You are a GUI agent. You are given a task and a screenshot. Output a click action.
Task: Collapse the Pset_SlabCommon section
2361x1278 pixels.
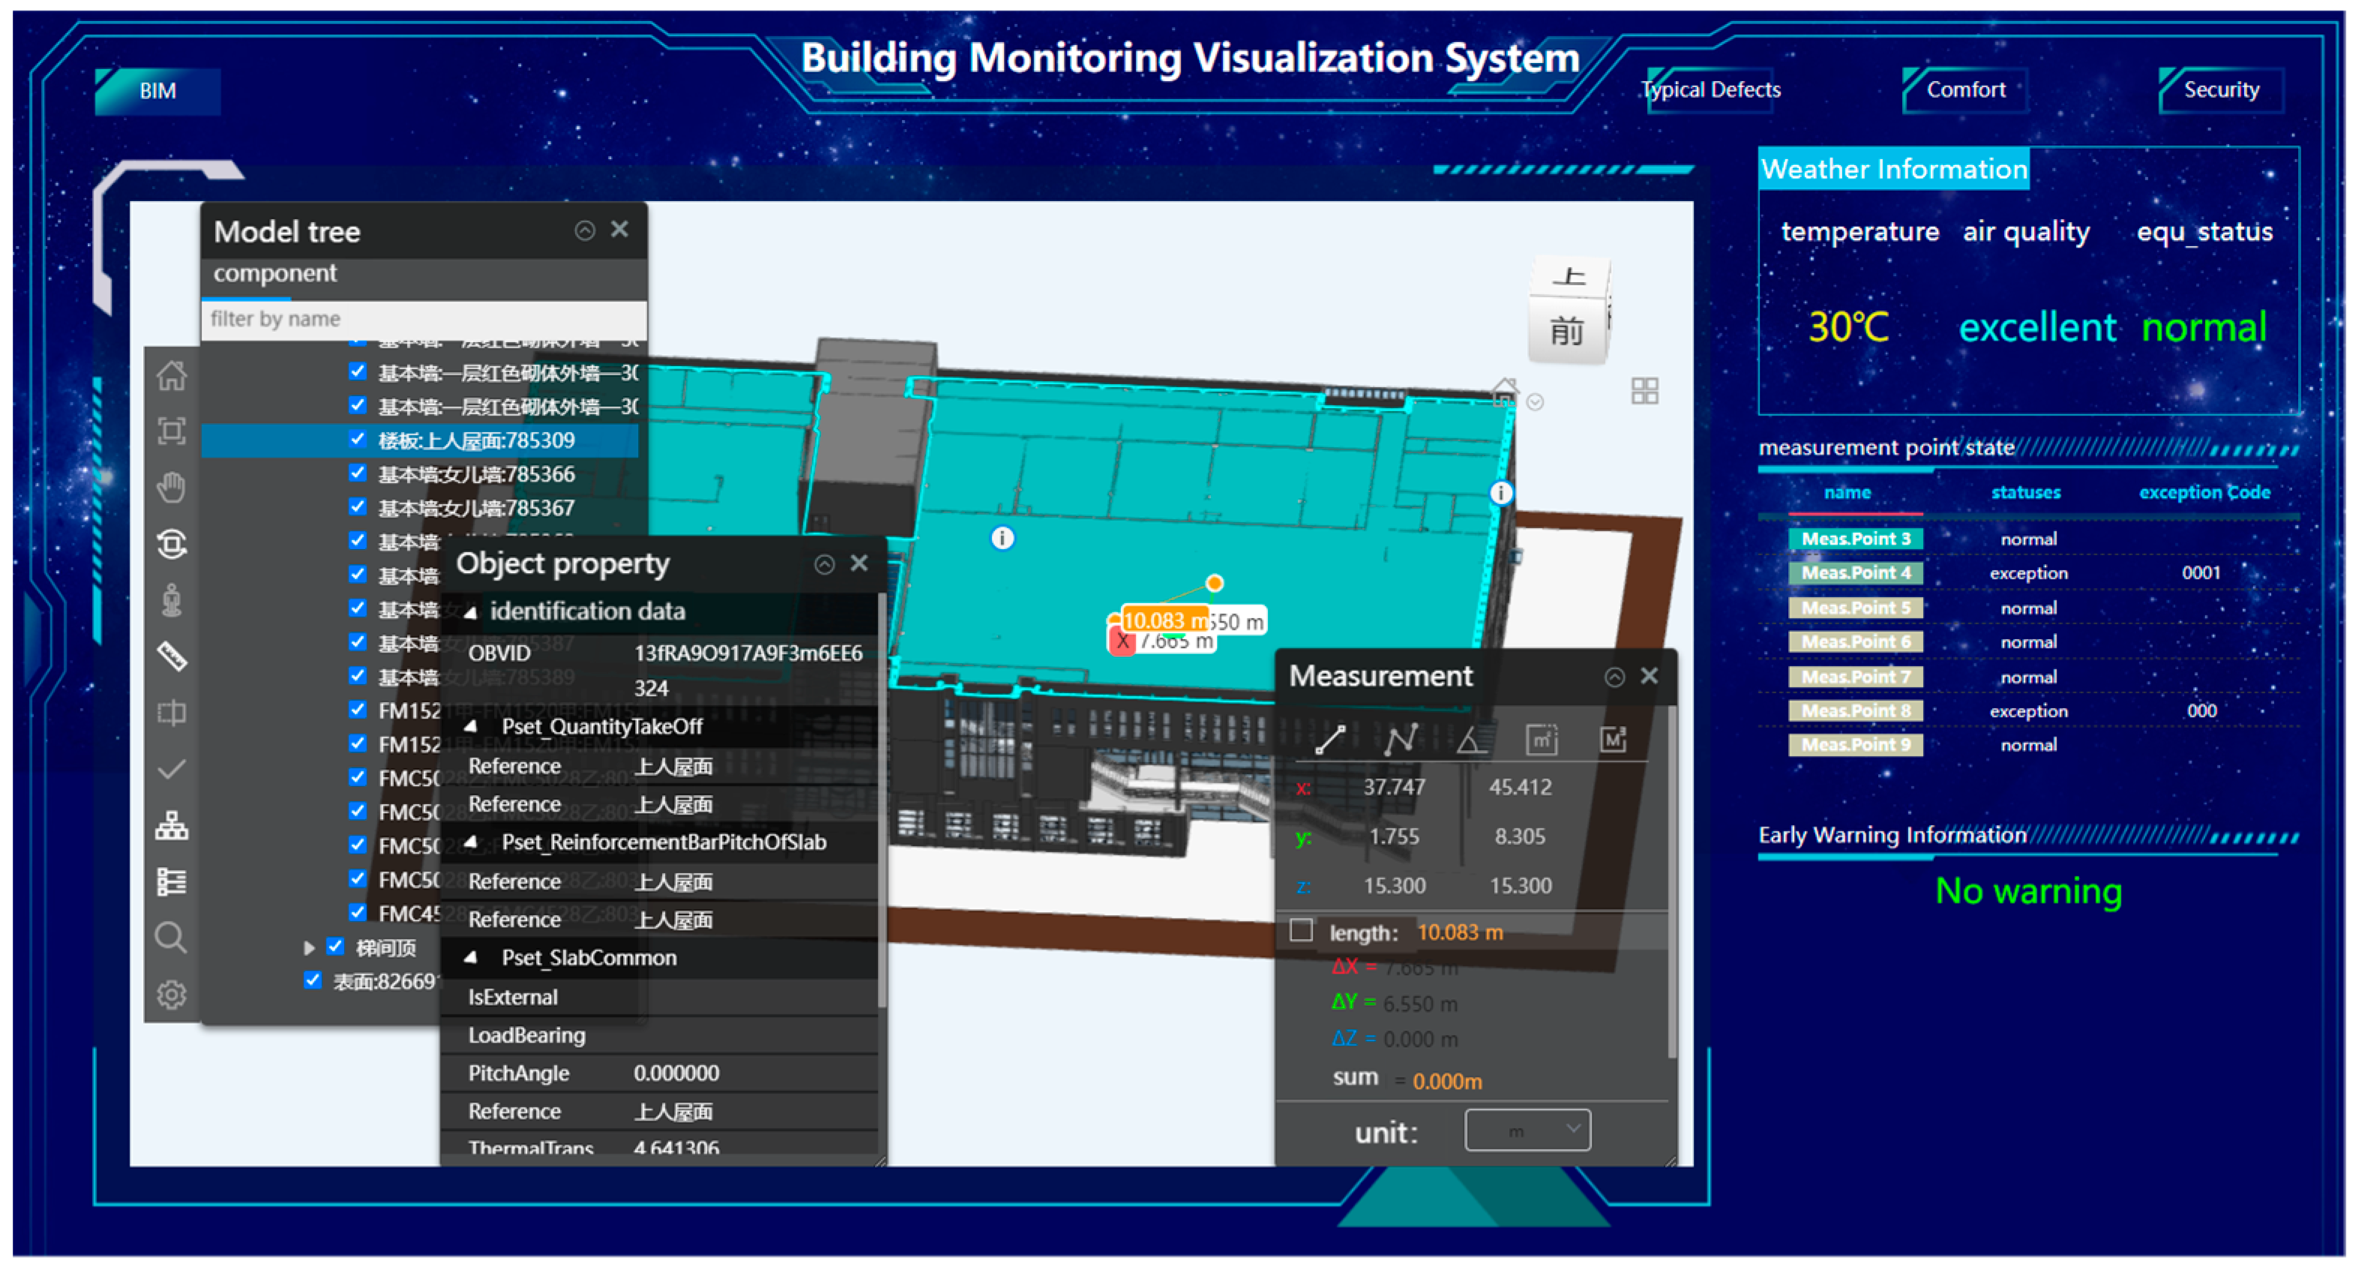click(470, 958)
